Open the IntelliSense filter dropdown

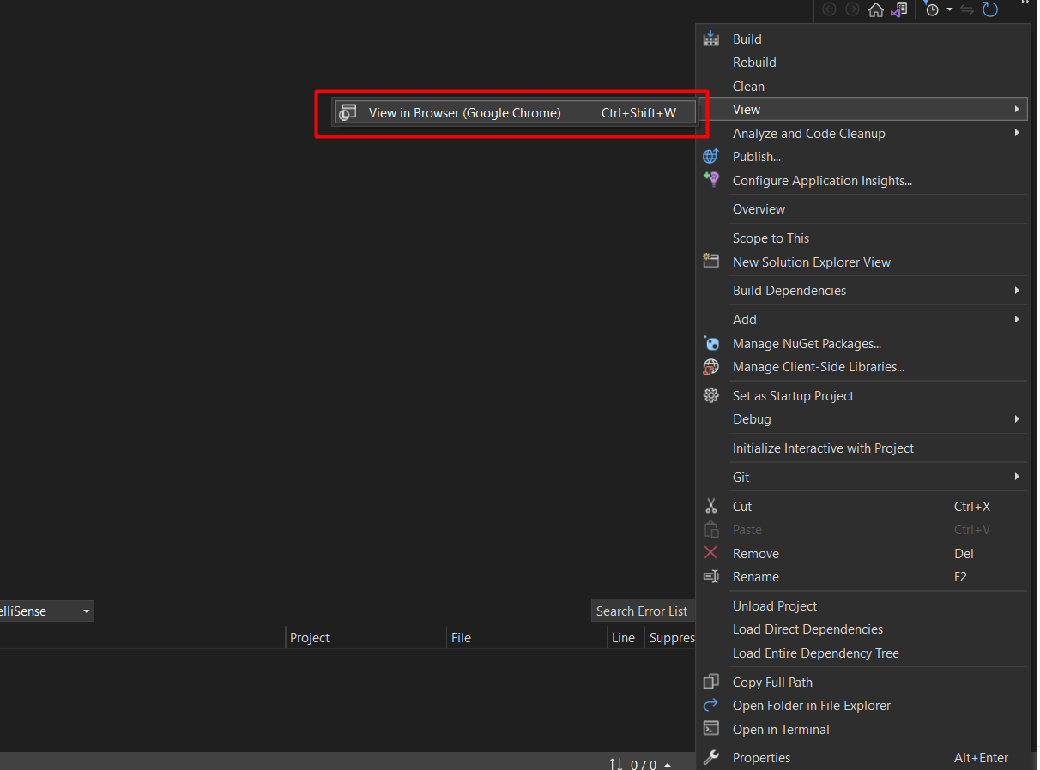point(86,611)
